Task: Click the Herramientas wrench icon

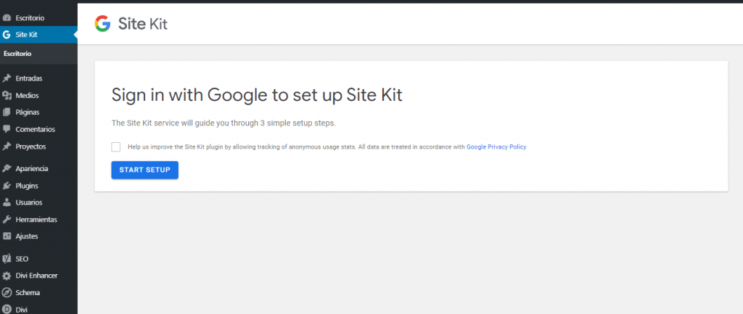Action: [x=7, y=220]
